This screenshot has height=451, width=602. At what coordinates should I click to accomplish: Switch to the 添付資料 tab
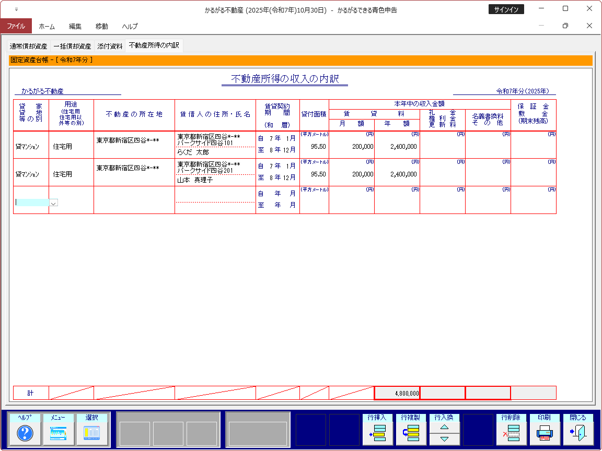(110, 46)
